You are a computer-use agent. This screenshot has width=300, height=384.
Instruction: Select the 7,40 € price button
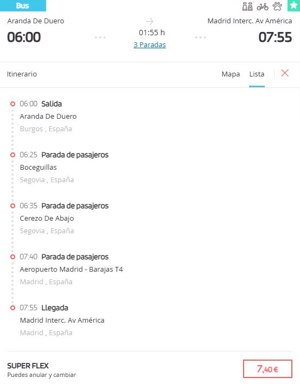tap(267, 369)
